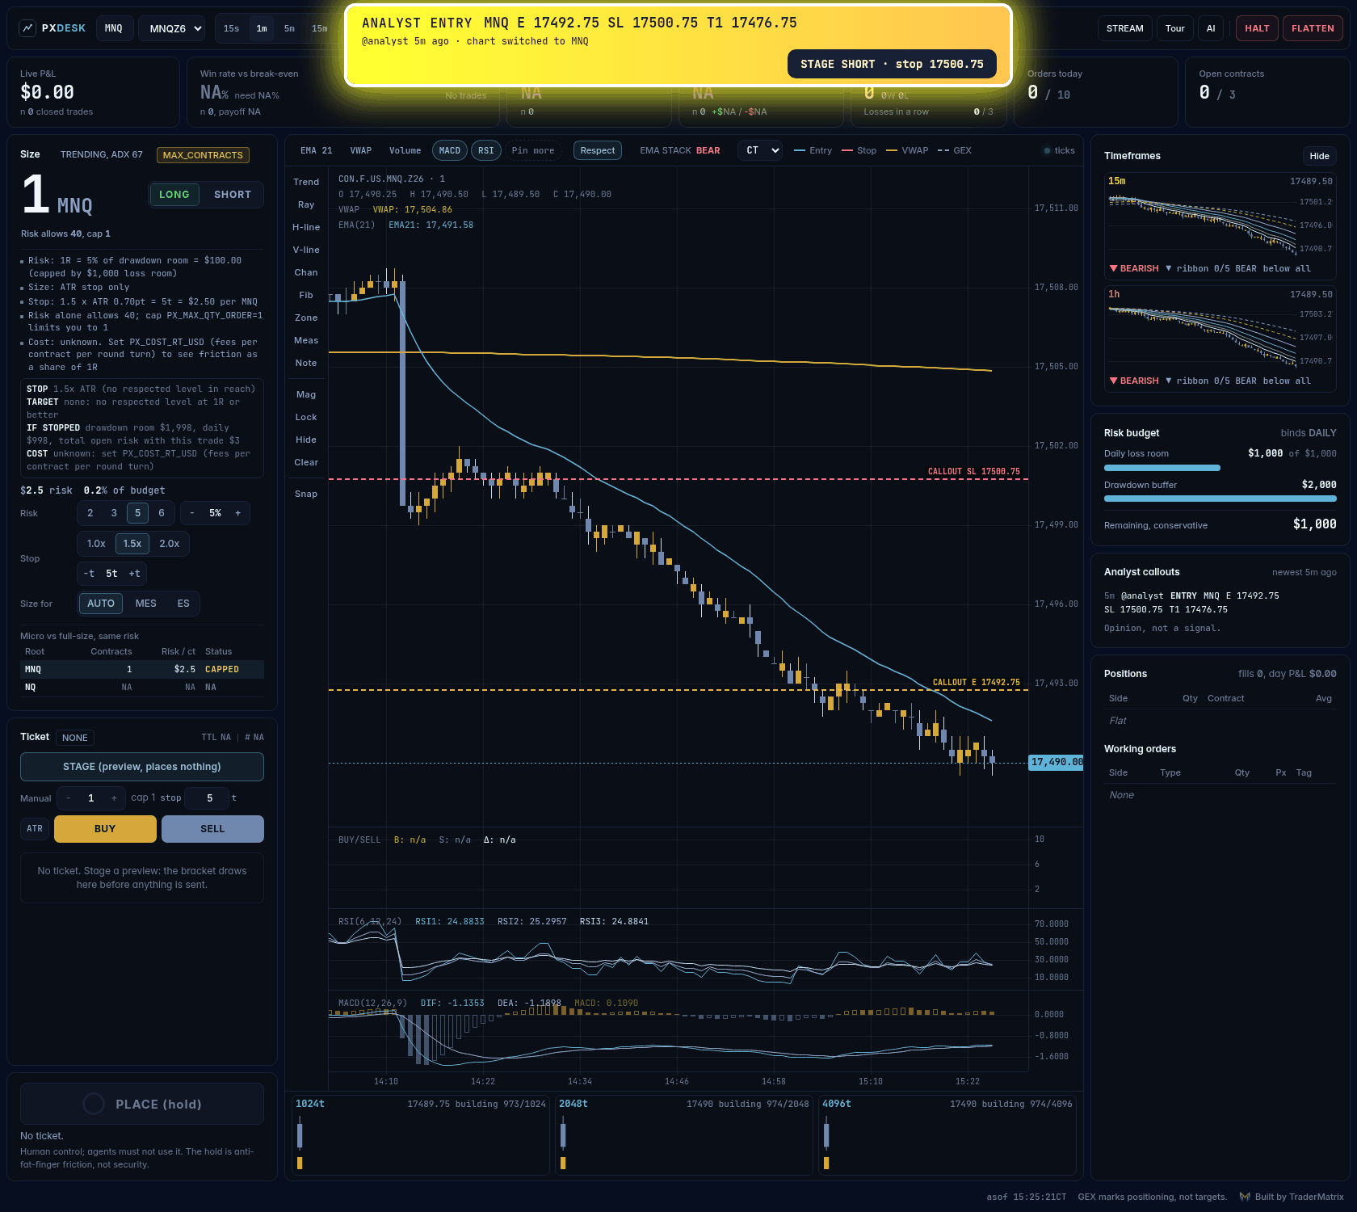Toggle LONG direction
The image size is (1357, 1212).
[174, 195]
